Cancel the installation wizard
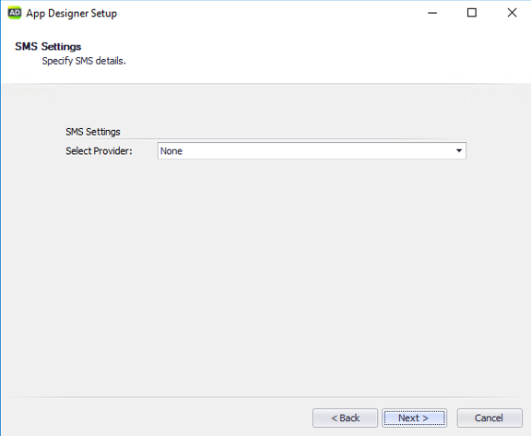The height and width of the screenshot is (436, 531). click(x=490, y=418)
